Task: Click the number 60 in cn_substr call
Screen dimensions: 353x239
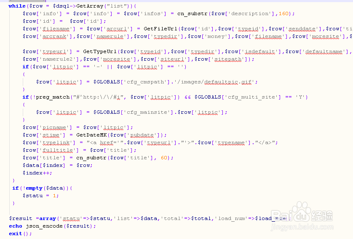Action: pos(164,158)
